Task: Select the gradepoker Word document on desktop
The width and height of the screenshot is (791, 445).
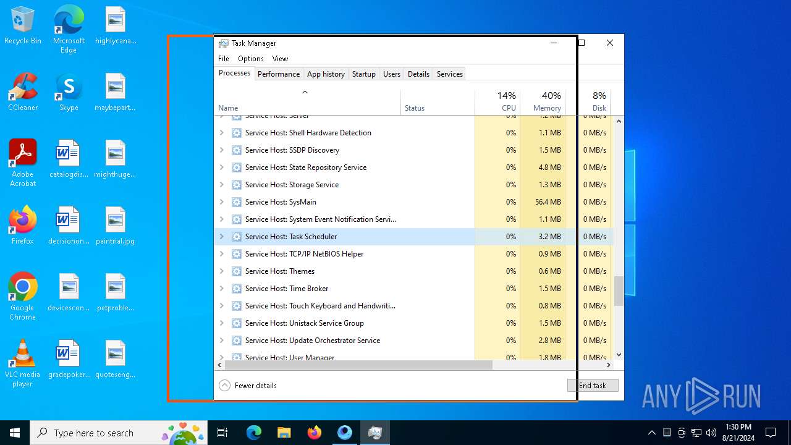Action: click(x=69, y=360)
